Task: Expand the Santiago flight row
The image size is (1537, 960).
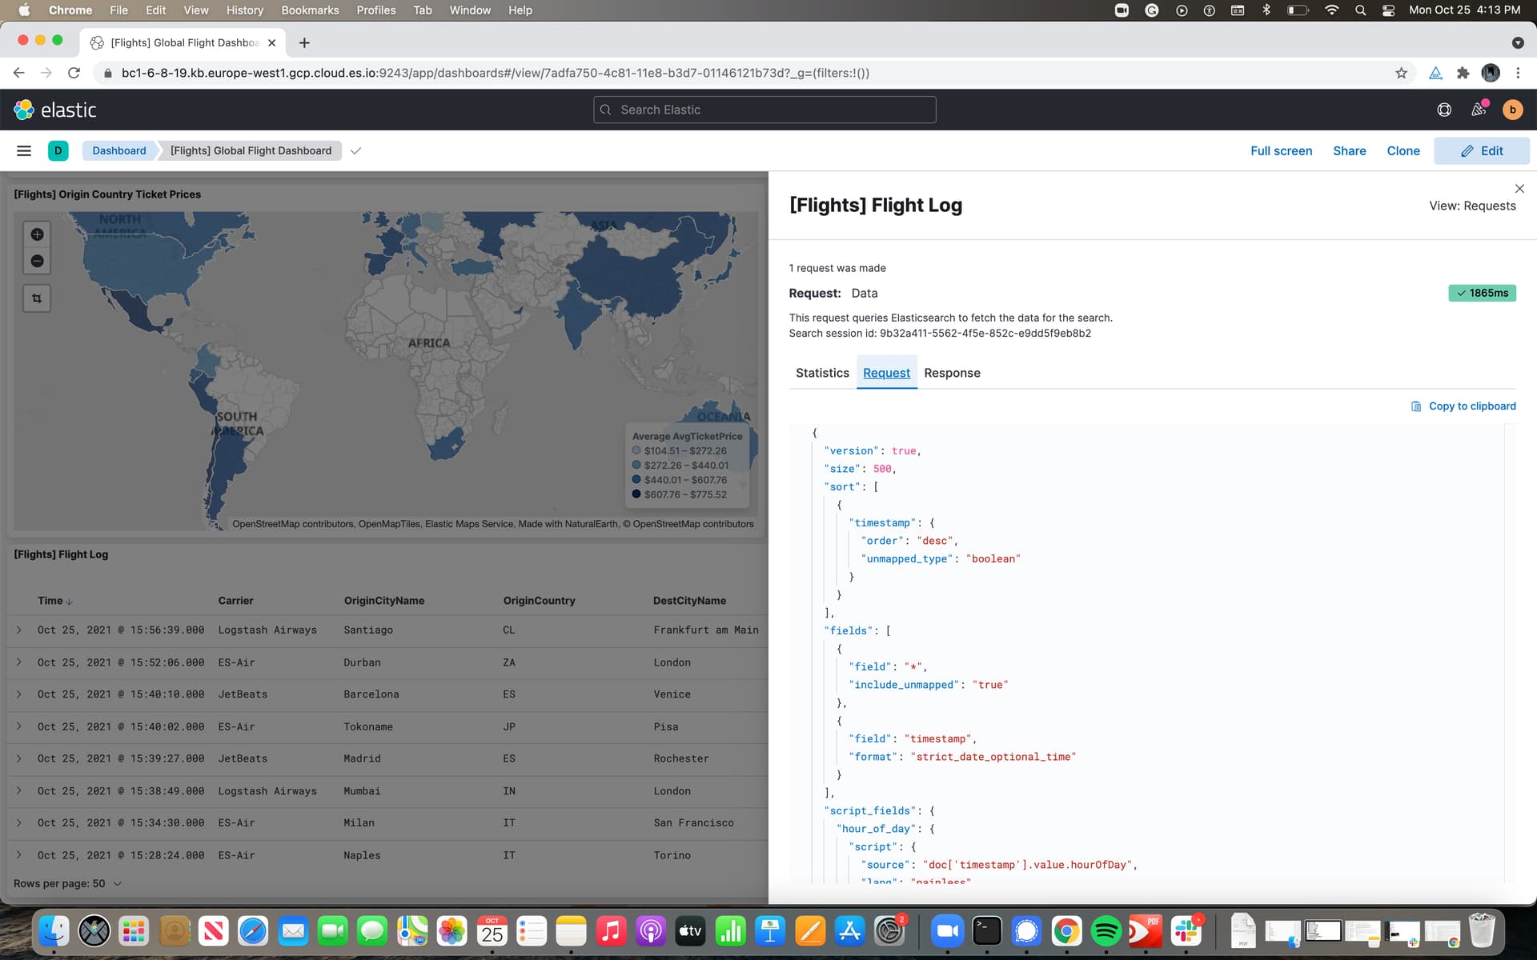Action: (x=19, y=630)
